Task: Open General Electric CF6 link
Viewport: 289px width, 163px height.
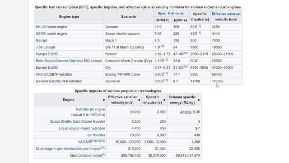Action: pyautogui.click(x=52, y=81)
